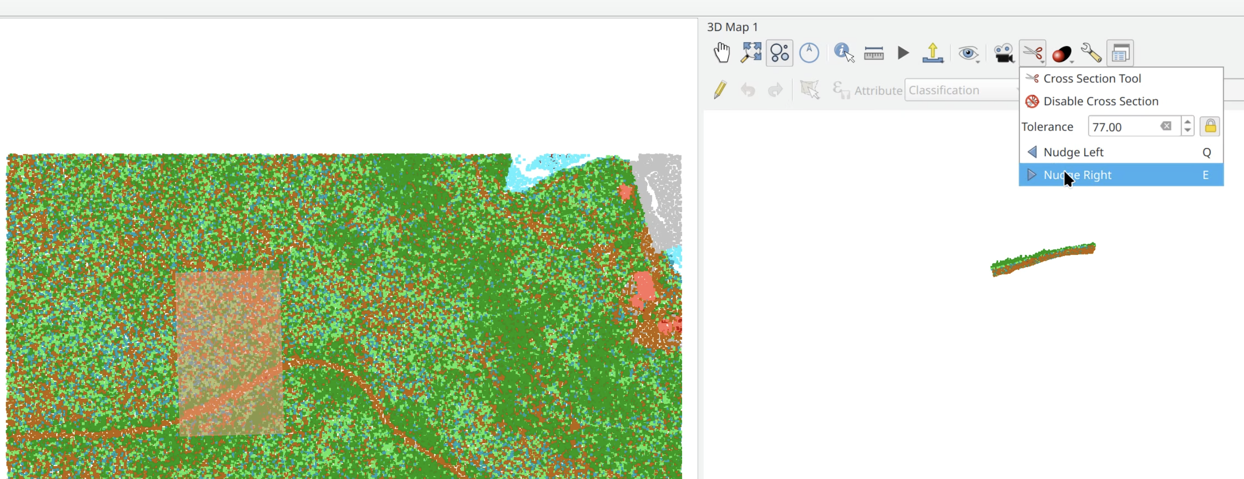
Task: Open the eye view options dropdown
Action: [968, 53]
